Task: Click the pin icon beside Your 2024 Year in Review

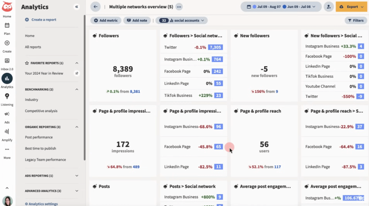Action: (x=77, y=73)
